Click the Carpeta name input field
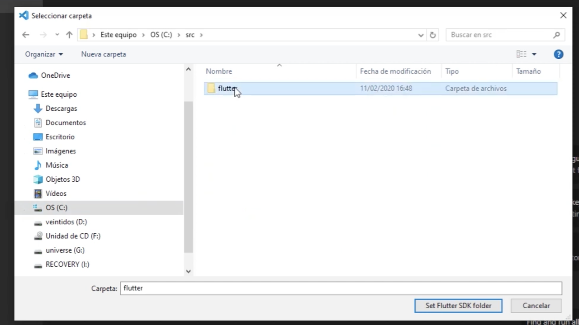 341,288
